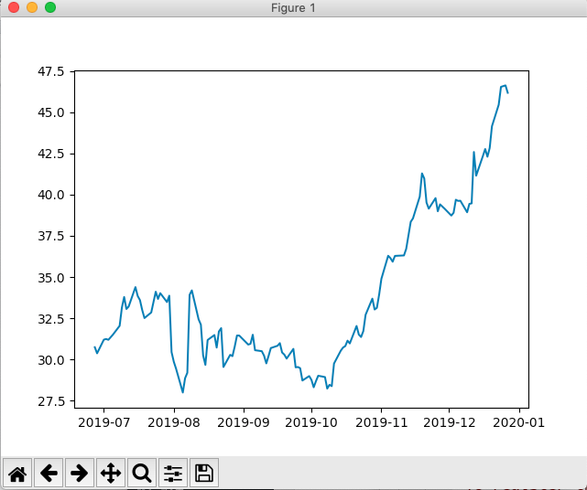587x490 pixels.
Task: Save the figure with the disk icon
Action: pyautogui.click(x=204, y=473)
